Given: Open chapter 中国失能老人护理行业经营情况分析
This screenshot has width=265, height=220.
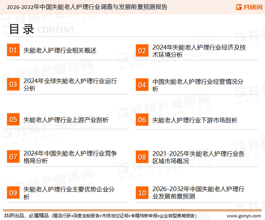Looking at the screenshot, I should tap(198, 85).
